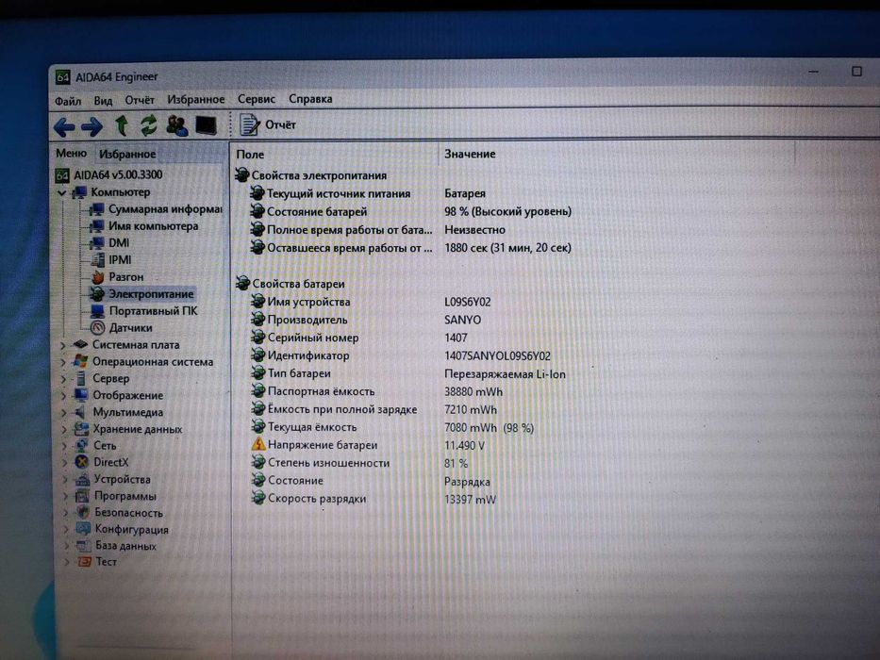Switch to the Избранное tab in the sidebar
Viewport: 880px width, 660px height.
tap(127, 154)
